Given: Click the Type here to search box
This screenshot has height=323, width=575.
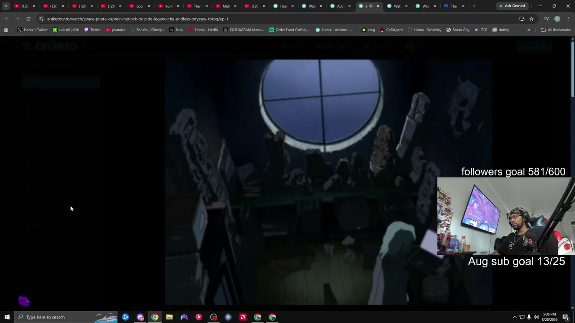Looking at the screenshot, I should (66, 317).
